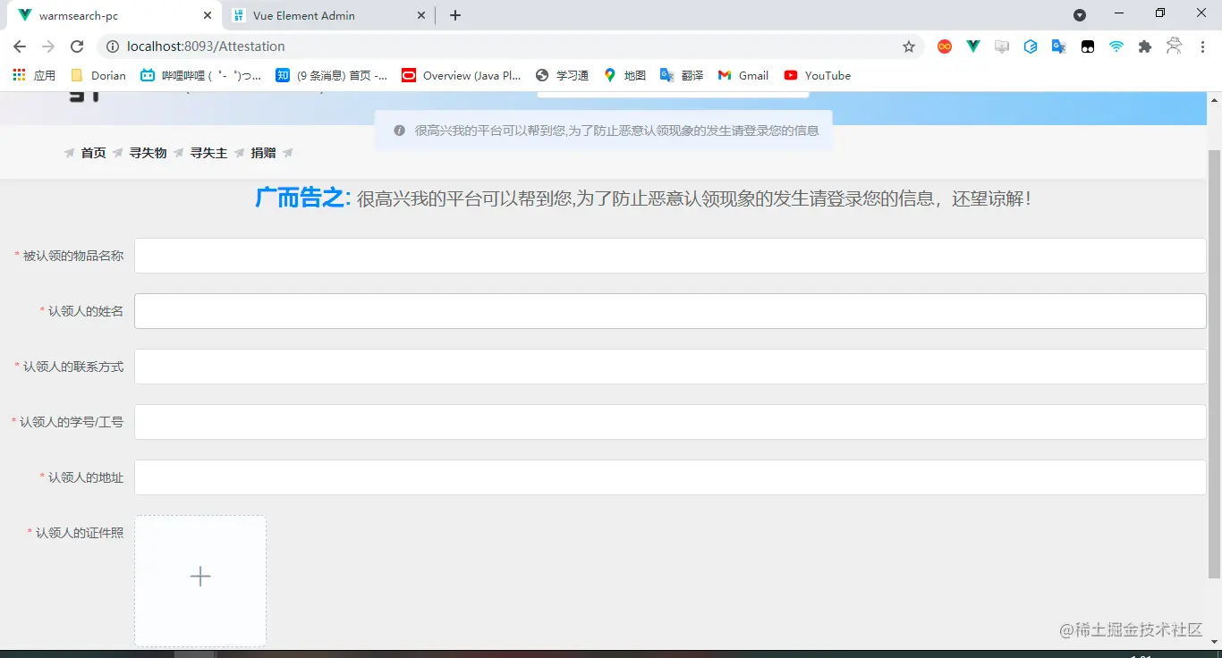This screenshot has width=1222, height=658.
Task: Open Chrome's three-dot menu
Action: [x=1203, y=46]
